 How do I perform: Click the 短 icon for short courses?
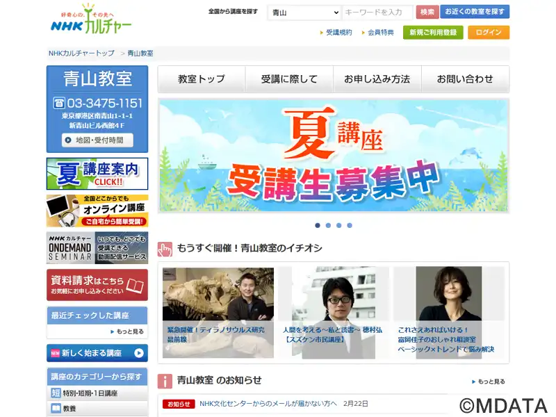point(56,393)
